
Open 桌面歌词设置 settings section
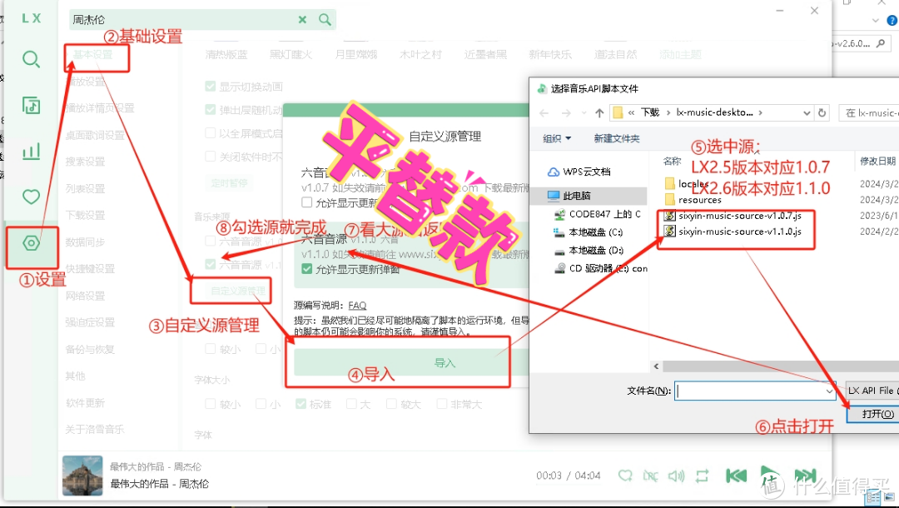[x=95, y=135]
